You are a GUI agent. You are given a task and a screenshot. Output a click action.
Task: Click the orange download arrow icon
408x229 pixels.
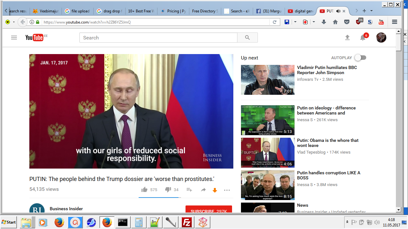(215, 190)
